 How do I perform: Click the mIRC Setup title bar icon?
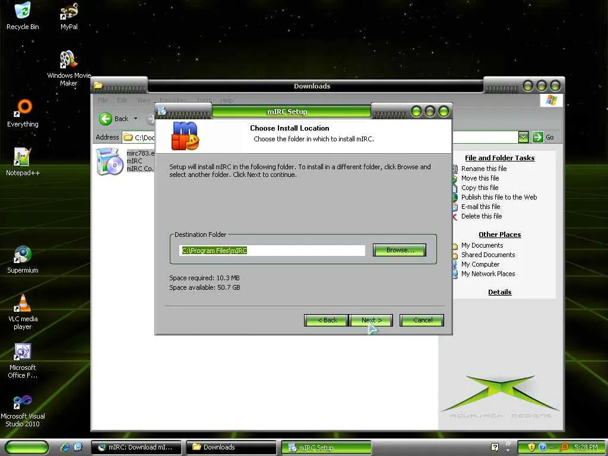pyautogui.click(x=161, y=111)
